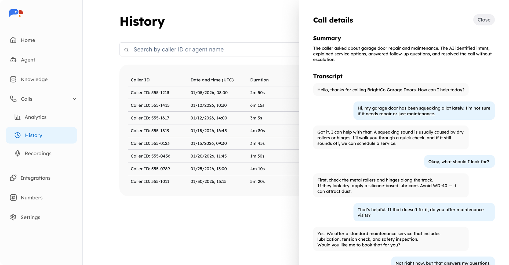Click date 01/12/2026, 14:00
The height and width of the screenshot is (265, 509).
[209, 118]
